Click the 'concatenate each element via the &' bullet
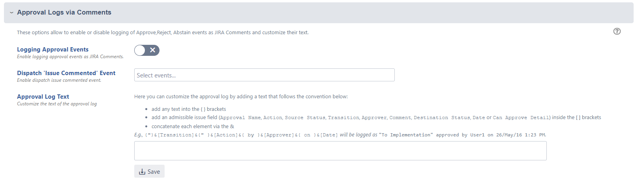Image resolution: width=636 pixels, height=182 pixels. point(192,127)
